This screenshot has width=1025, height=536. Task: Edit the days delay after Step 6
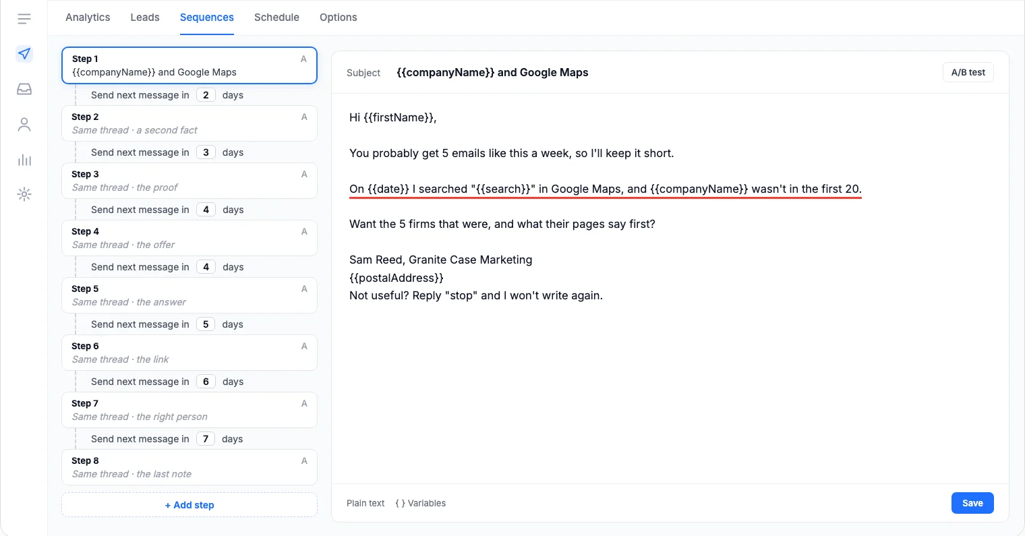tap(206, 382)
